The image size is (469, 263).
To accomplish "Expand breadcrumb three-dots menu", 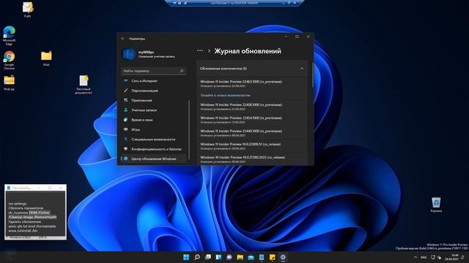I will [x=200, y=50].
